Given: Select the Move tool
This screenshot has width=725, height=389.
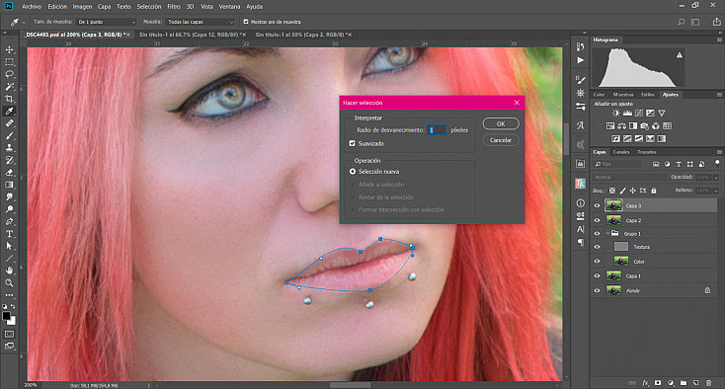Looking at the screenshot, I should [9, 49].
